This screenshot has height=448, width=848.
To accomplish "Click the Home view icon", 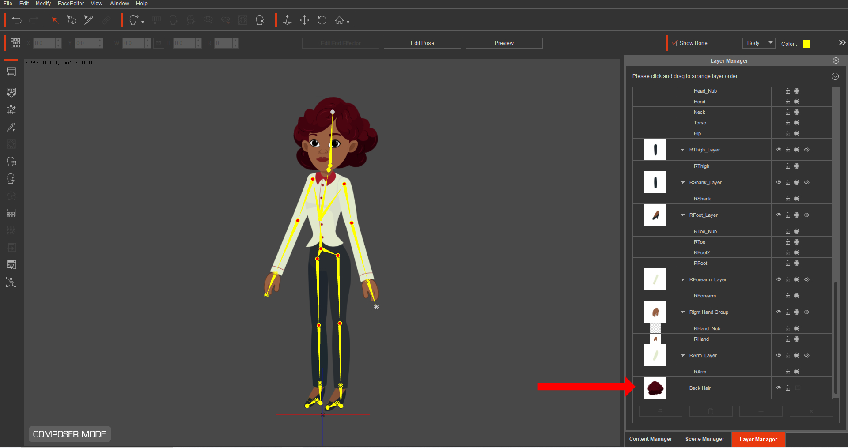I will pyautogui.click(x=339, y=20).
